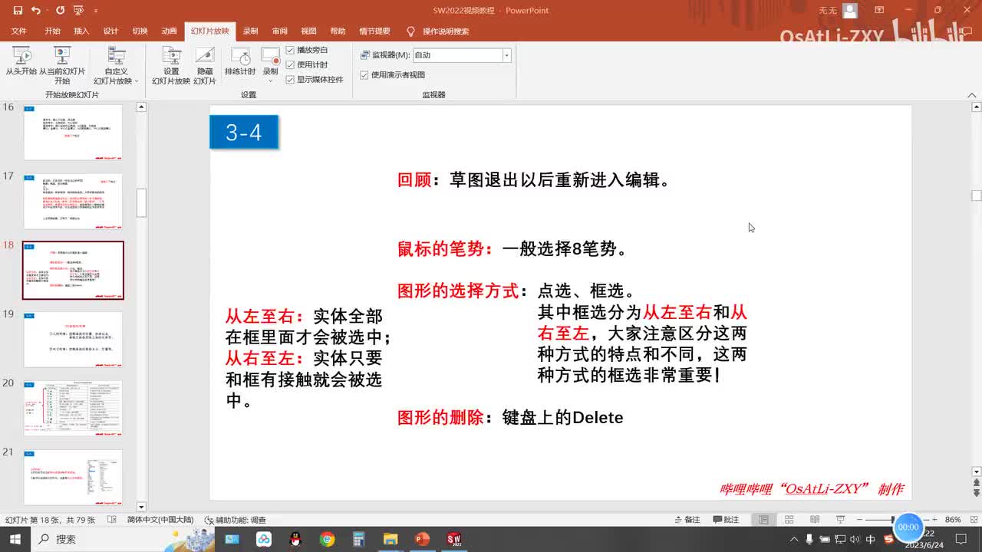Open File Explorer from the taskbar
The width and height of the screenshot is (982, 552).
(390, 539)
